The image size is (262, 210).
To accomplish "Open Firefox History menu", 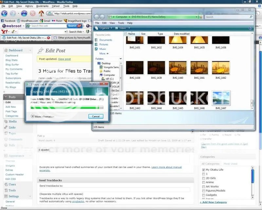I will click(x=29, y=6).
